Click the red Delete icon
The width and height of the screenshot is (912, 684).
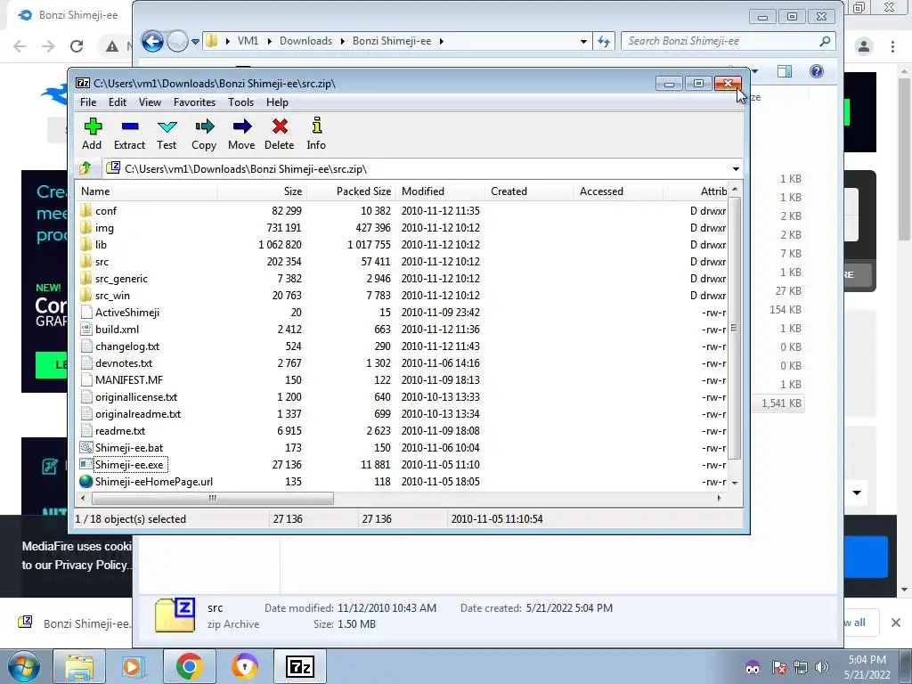point(279,134)
